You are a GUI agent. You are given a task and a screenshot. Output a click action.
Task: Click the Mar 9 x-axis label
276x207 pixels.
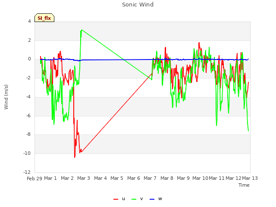(183, 178)
